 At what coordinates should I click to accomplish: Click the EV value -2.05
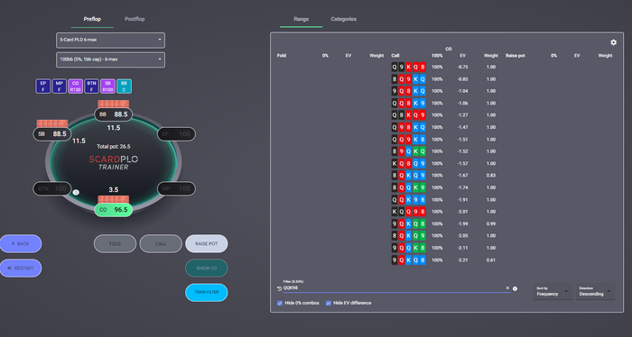[x=462, y=236]
